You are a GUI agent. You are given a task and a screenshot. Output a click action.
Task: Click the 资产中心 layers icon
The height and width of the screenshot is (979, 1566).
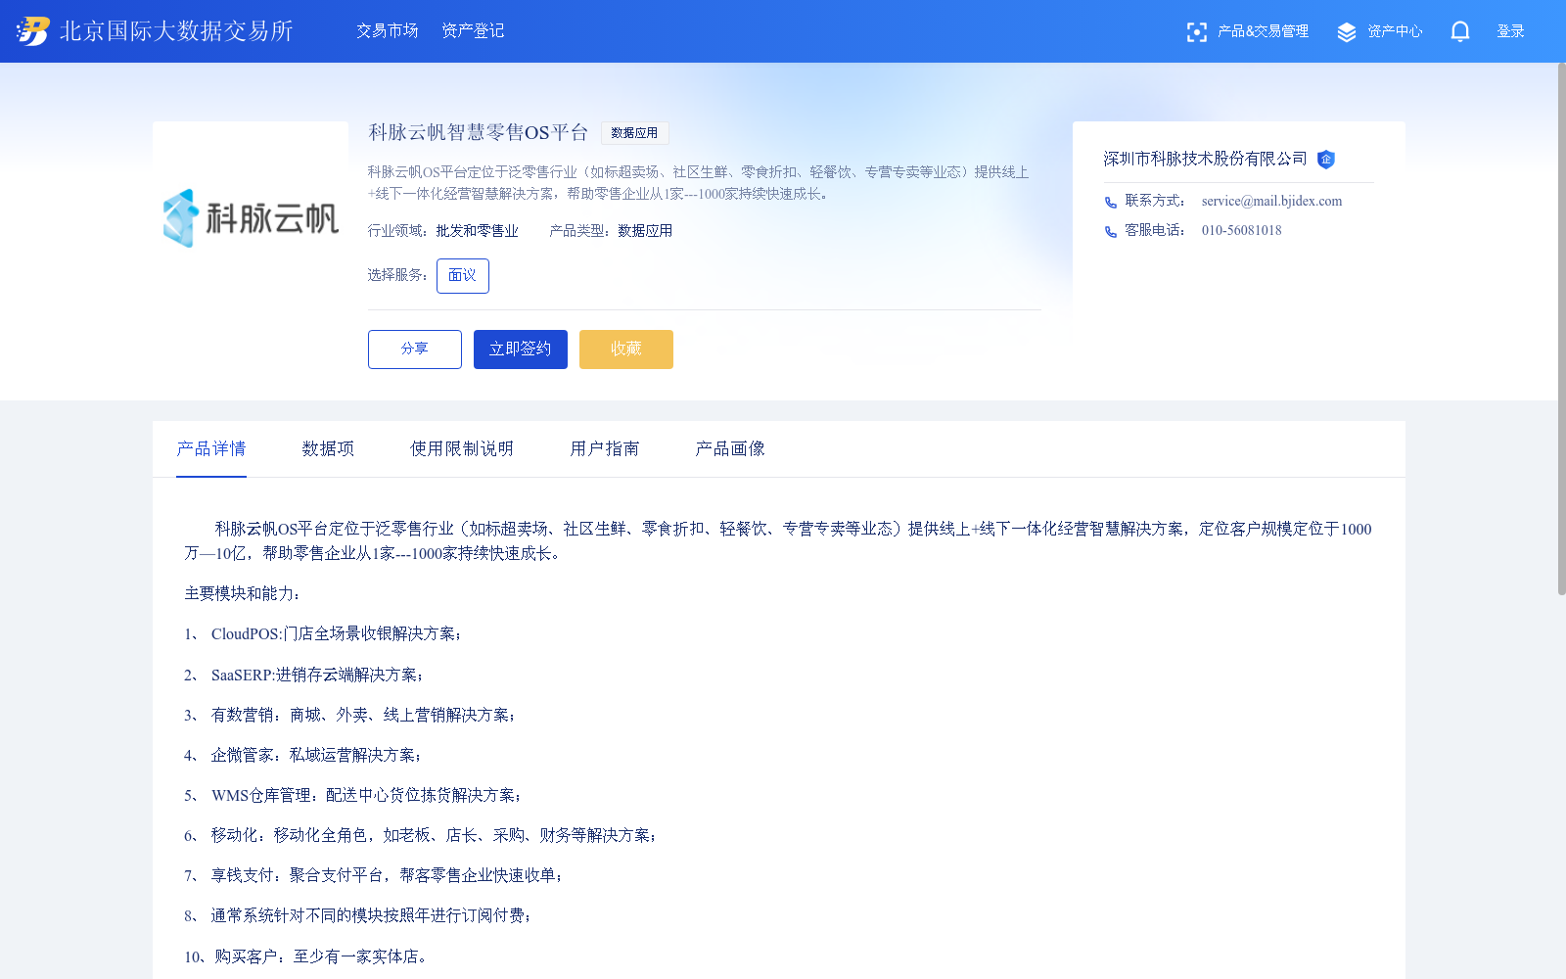1347,32
